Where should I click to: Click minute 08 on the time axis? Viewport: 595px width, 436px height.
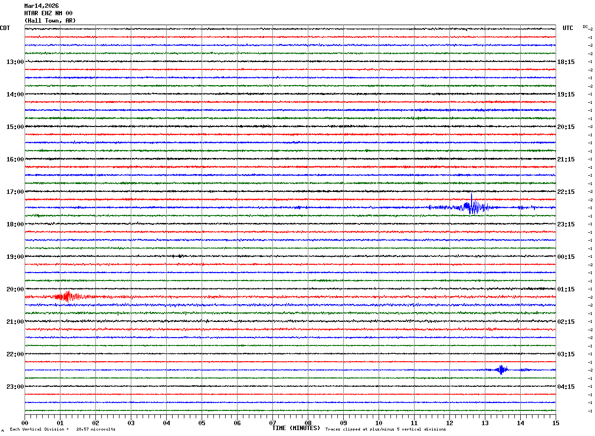click(308, 423)
